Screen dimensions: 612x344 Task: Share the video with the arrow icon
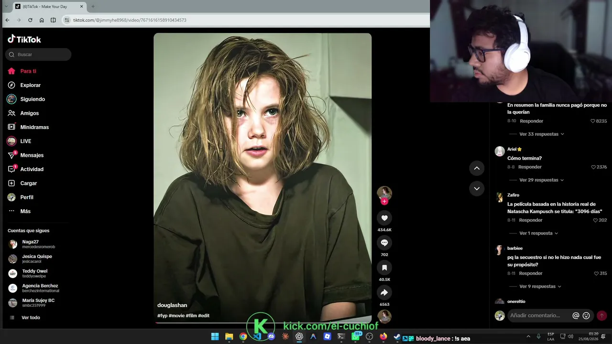click(x=384, y=292)
